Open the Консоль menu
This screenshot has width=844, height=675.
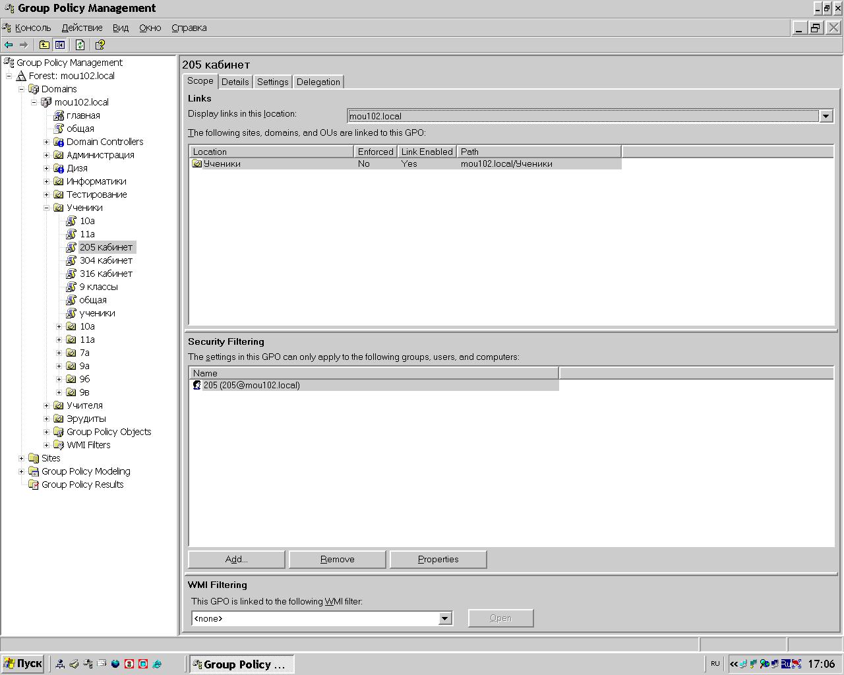pyautogui.click(x=33, y=28)
